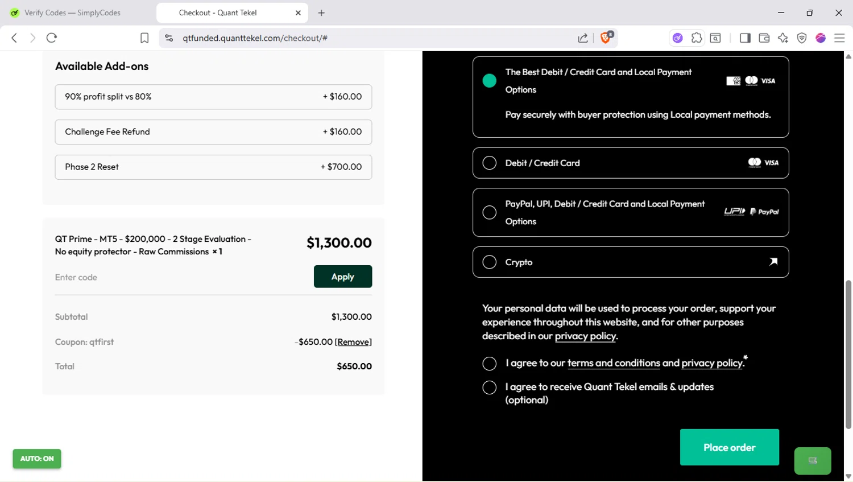Open the purple extension icon
Screen dimensions: 853x482
[x=677, y=38]
